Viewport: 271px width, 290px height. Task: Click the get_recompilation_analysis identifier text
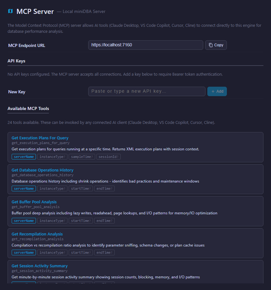(x=37, y=239)
